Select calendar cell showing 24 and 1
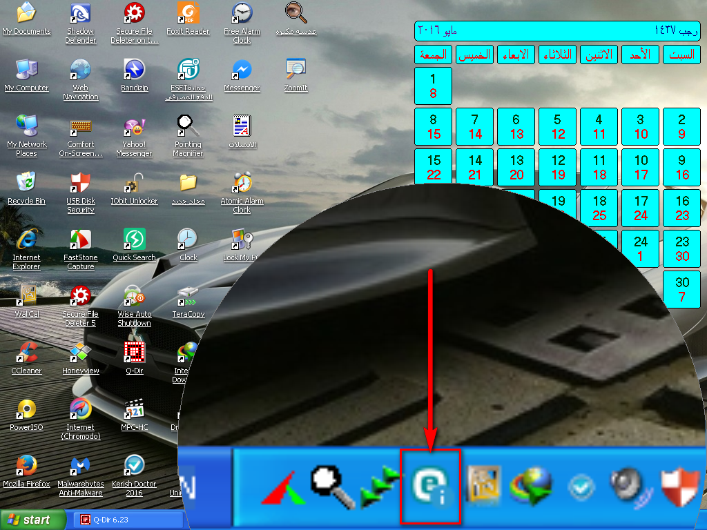707x530 pixels. point(640,248)
